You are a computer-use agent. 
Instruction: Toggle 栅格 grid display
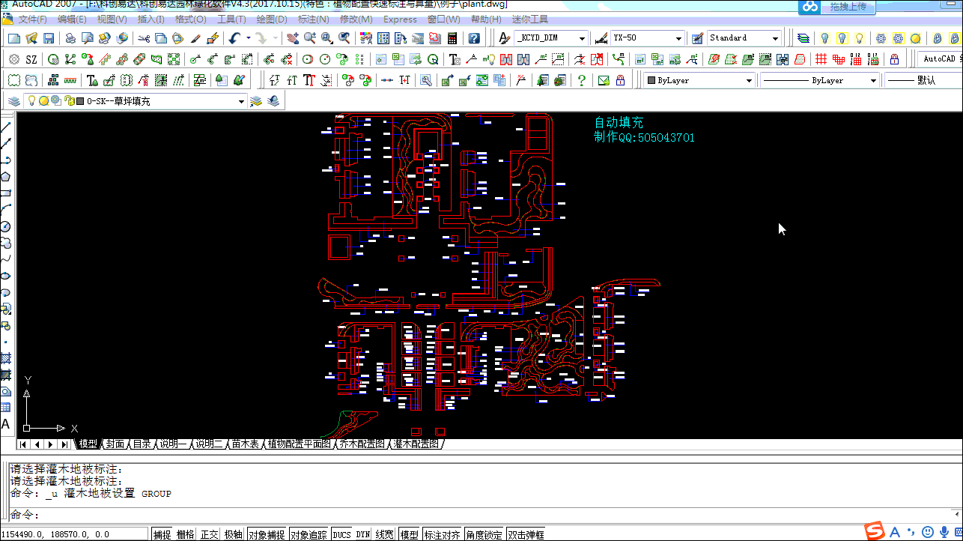[x=185, y=535]
